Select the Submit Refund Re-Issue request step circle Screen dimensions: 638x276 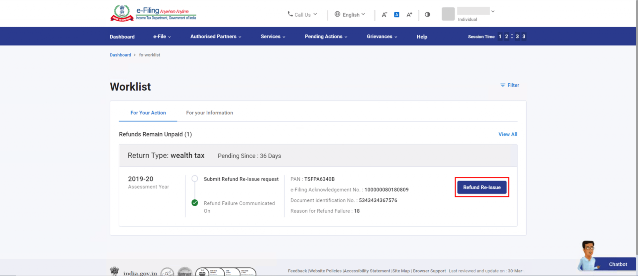click(195, 179)
